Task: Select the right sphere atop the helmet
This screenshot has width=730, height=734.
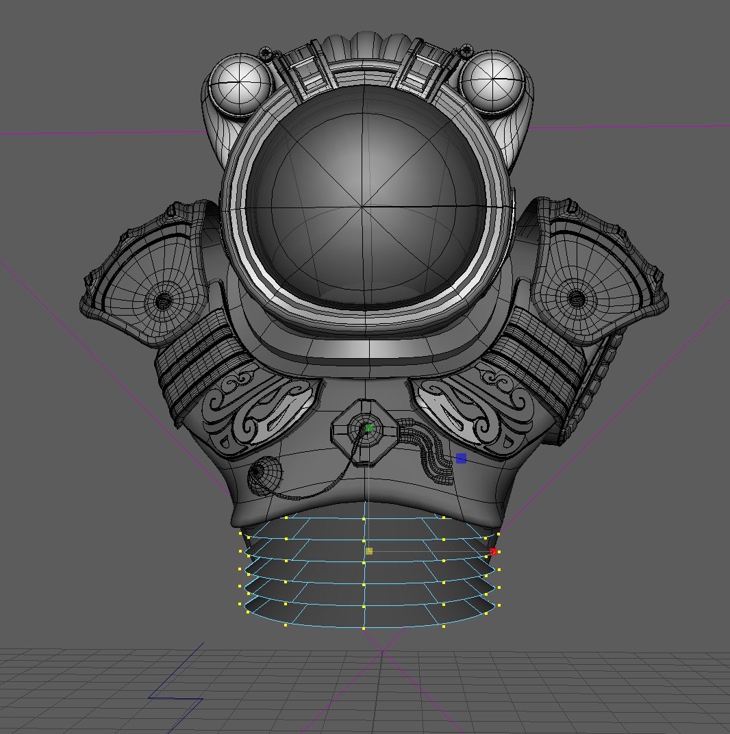Action: point(491,83)
